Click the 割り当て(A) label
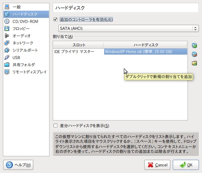Viewport: 202px width, 173px height. click(x=63, y=37)
